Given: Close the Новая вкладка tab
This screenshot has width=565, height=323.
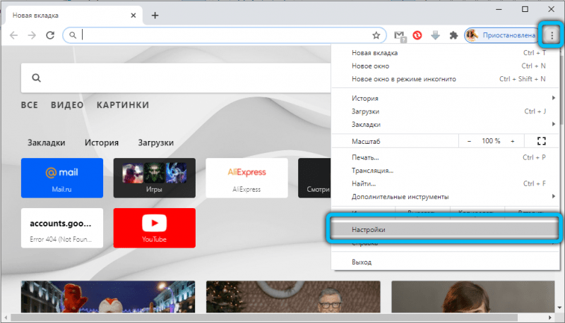Looking at the screenshot, I should click(133, 16).
